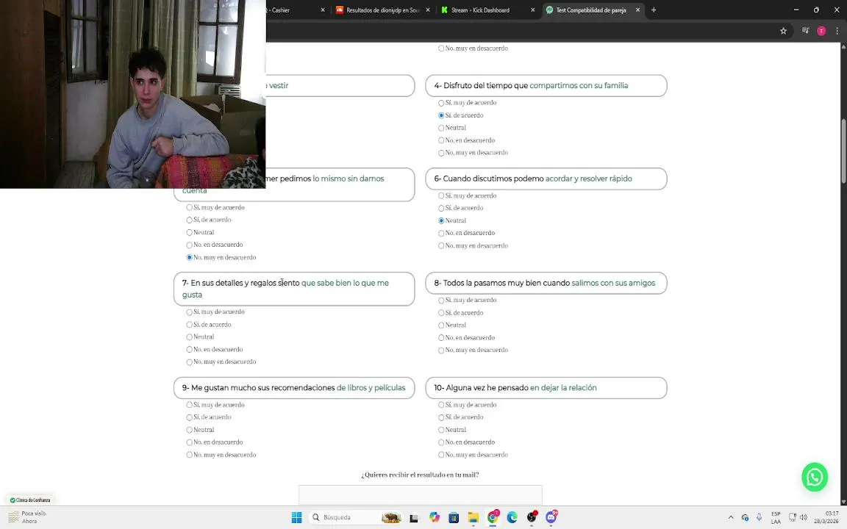
Task: Bookmark this page with the star icon
Action: click(783, 31)
